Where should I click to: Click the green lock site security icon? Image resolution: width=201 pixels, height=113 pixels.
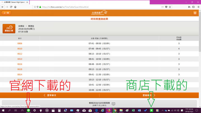click(40, 7)
